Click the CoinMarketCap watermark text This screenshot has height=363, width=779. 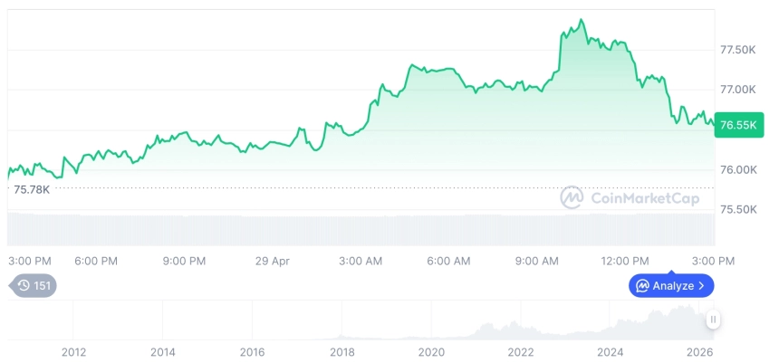coord(644,198)
